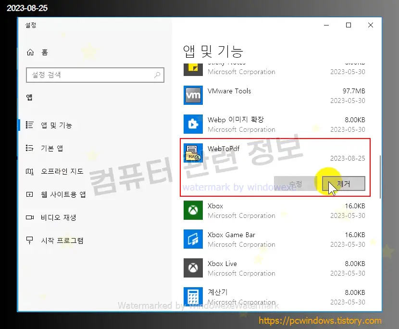Select the Xbox app icon
The width and height of the screenshot is (399, 329).
(x=193, y=210)
